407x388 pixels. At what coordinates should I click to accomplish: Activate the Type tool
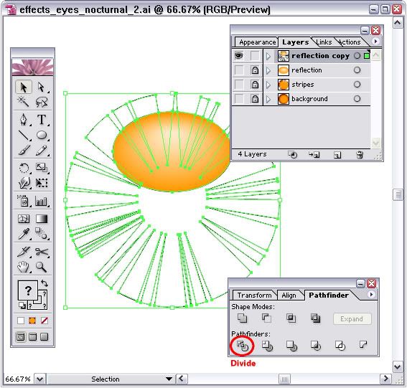[x=41, y=120]
